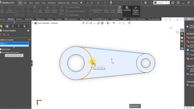This screenshot has height=109, width=194.
Task: Click the left-panel collapse handle
Action: pos(32,63)
